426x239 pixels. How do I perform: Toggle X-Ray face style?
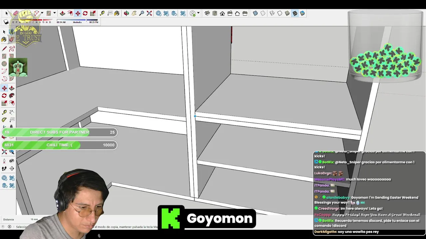(255, 13)
